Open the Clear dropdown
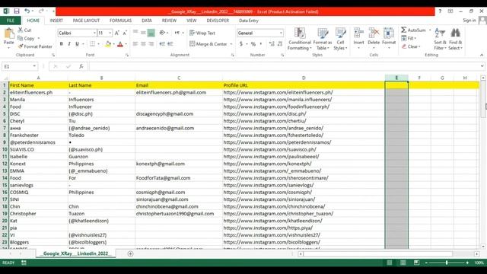This screenshot has width=487, height=274. (x=411, y=46)
